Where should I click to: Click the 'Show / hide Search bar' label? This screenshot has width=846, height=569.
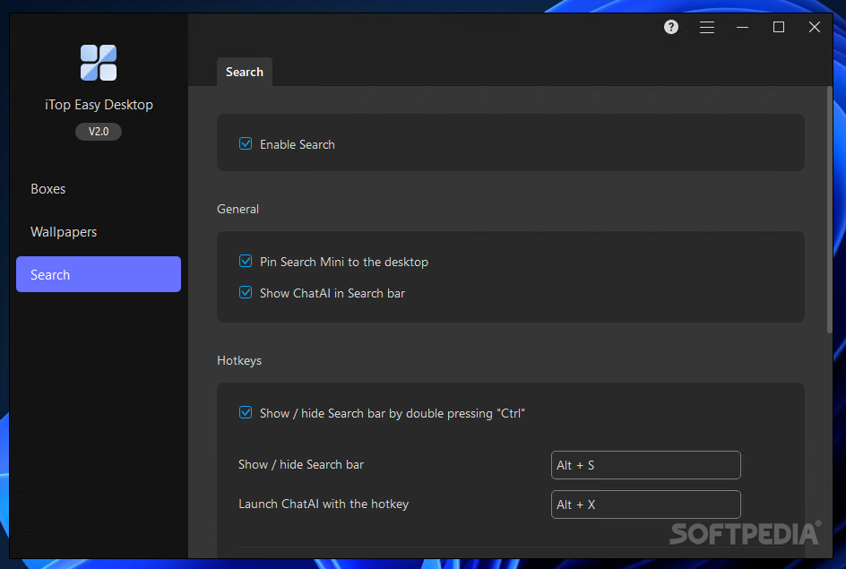point(301,464)
